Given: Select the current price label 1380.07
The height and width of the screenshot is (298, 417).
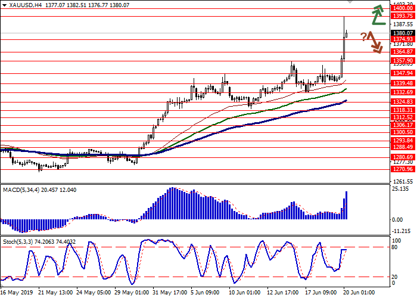Looking at the screenshot, I should (x=403, y=33).
